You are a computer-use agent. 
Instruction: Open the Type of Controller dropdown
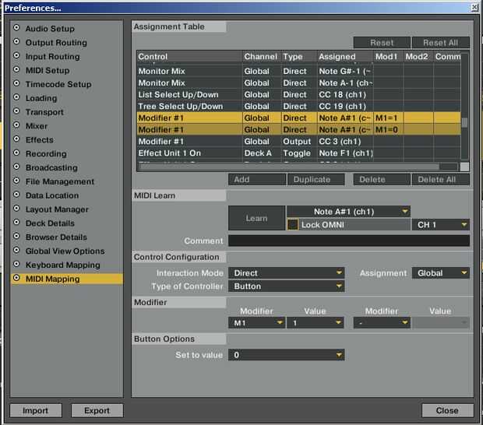coord(286,286)
